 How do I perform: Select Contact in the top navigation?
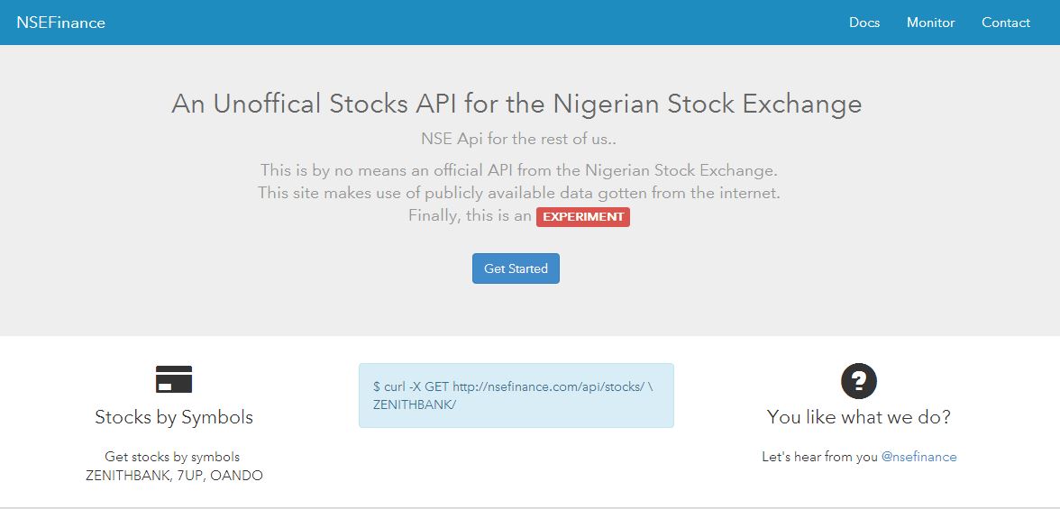tap(1005, 23)
